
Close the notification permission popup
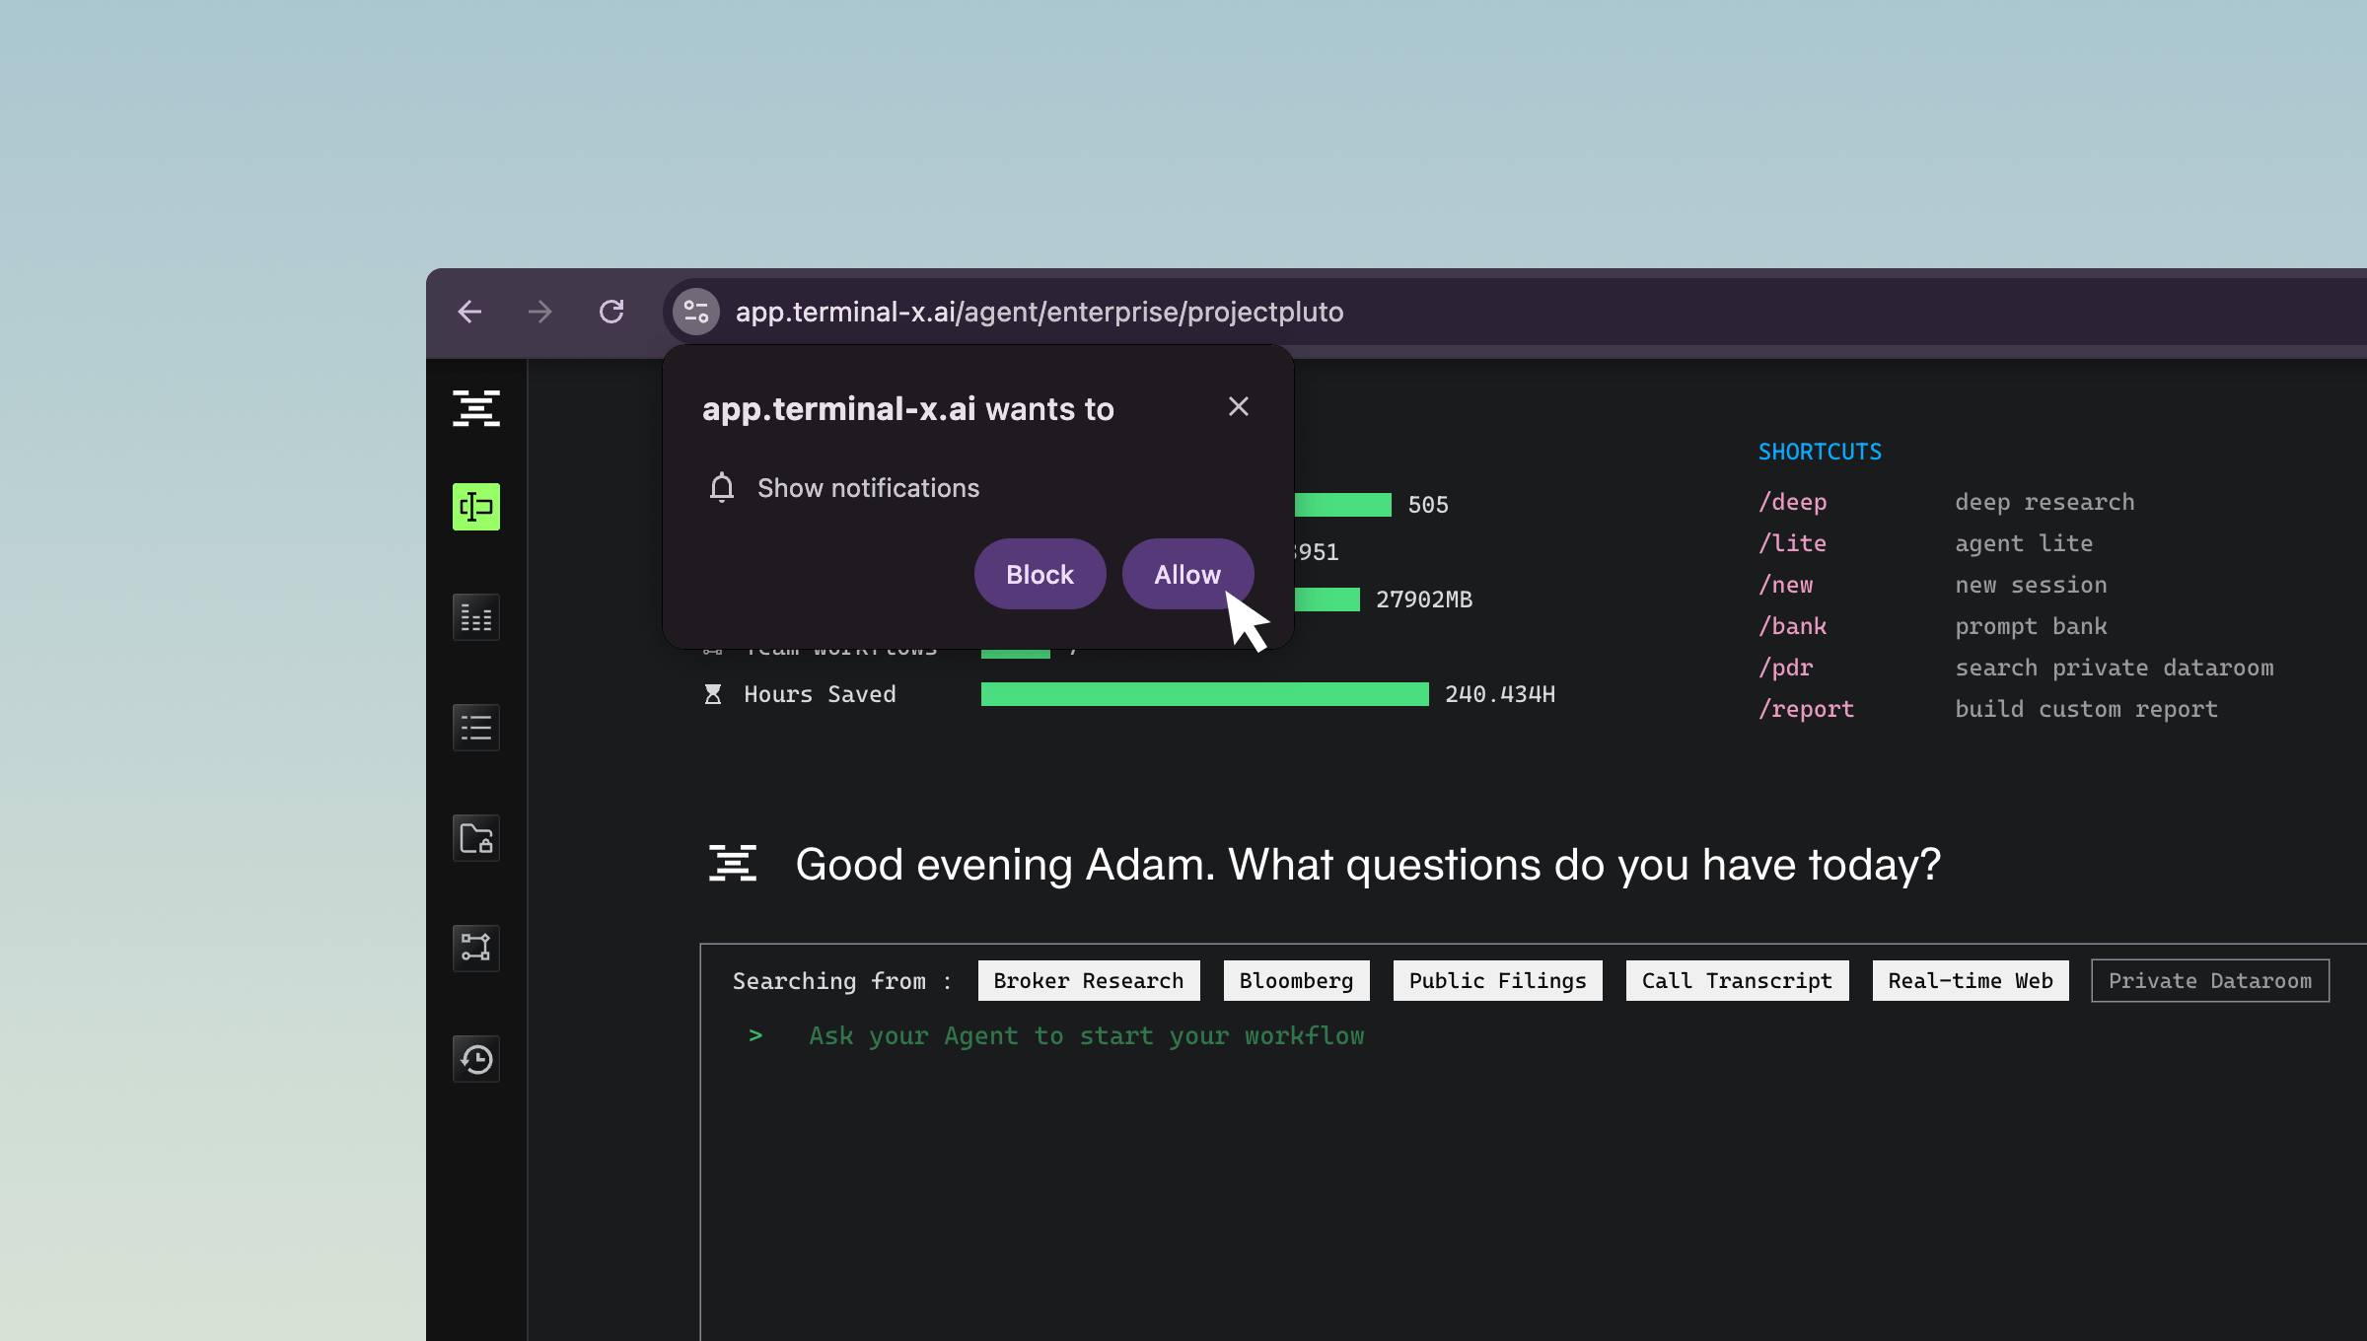click(1238, 406)
